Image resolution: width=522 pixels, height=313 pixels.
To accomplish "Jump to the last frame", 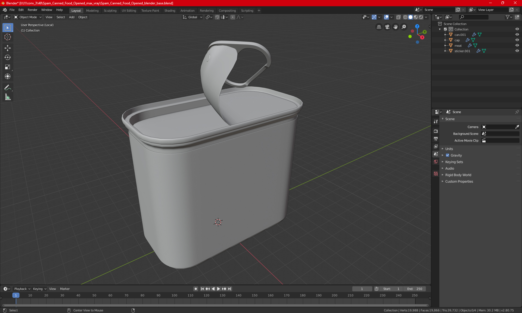I will click(230, 289).
